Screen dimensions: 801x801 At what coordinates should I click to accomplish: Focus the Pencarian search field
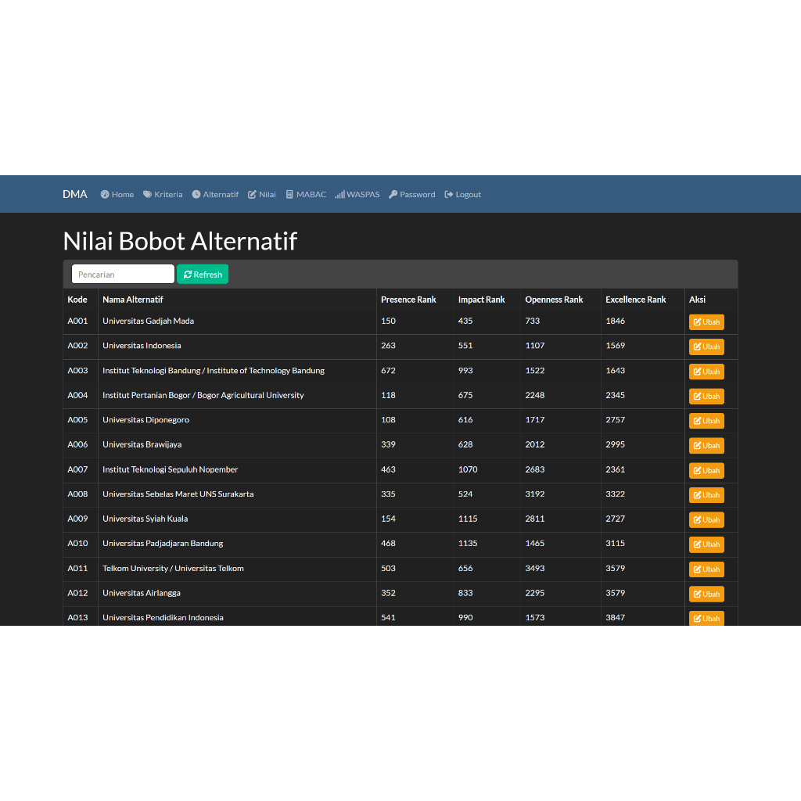[123, 275]
